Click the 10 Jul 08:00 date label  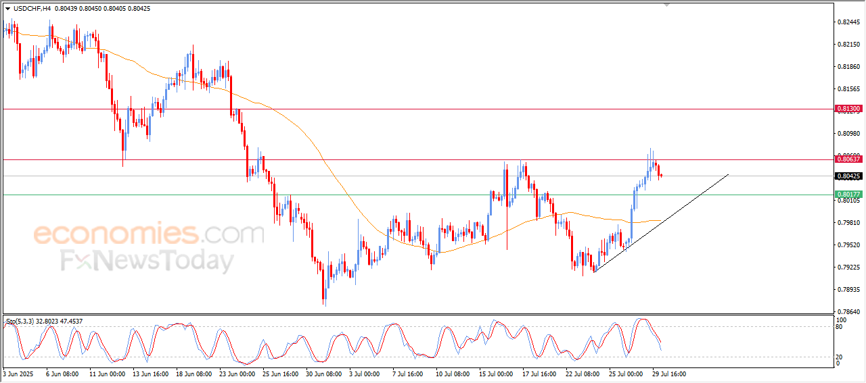coord(453,373)
